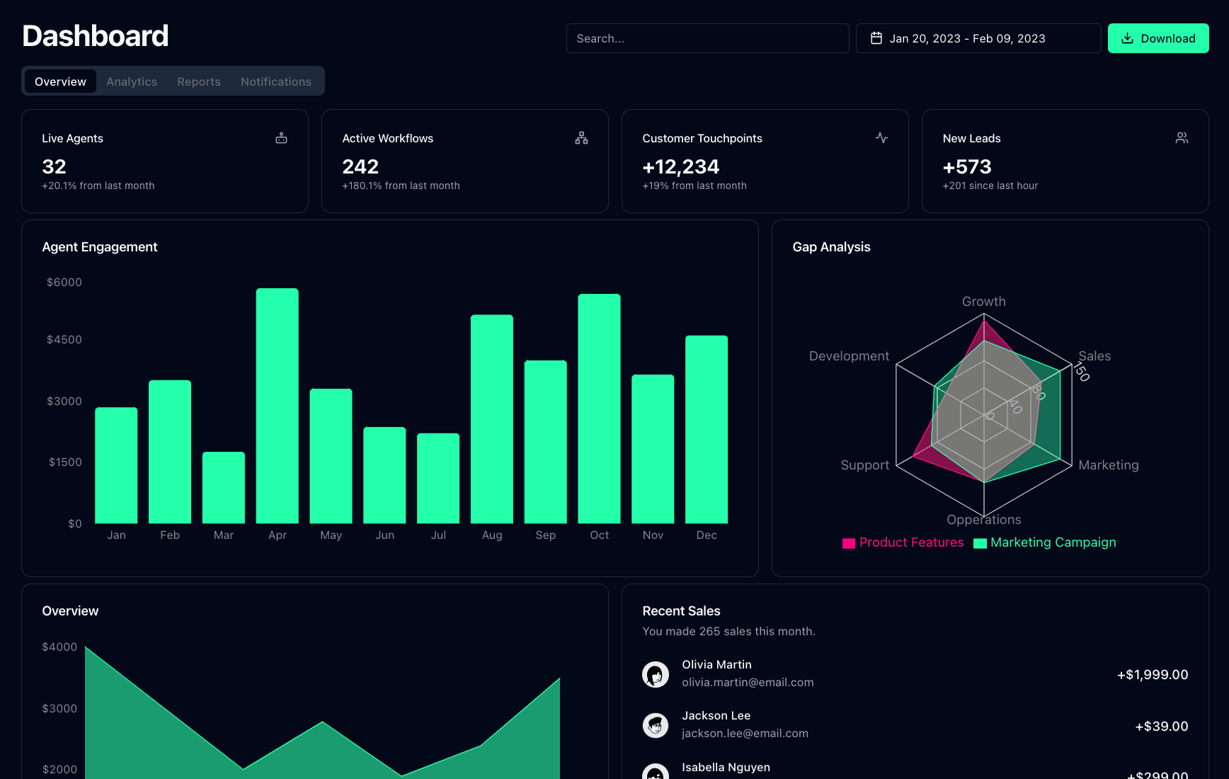This screenshot has height=779, width=1229.
Task: Click the Gap Analysis card title
Action: pyautogui.click(x=831, y=247)
